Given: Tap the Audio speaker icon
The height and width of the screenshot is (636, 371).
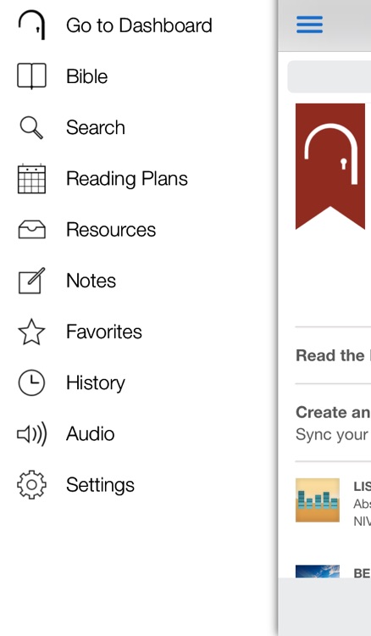Looking at the screenshot, I should (31, 433).
